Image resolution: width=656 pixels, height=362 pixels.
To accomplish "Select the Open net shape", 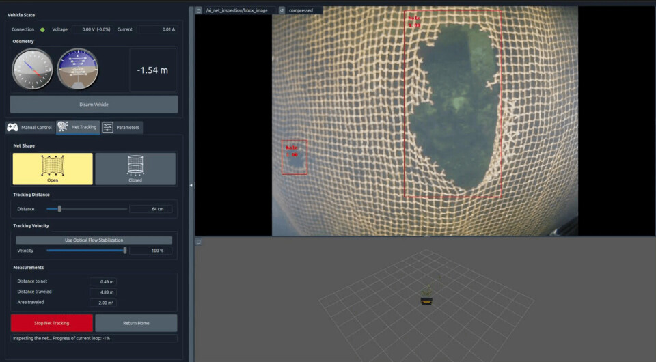I will (x=53, y=168).
